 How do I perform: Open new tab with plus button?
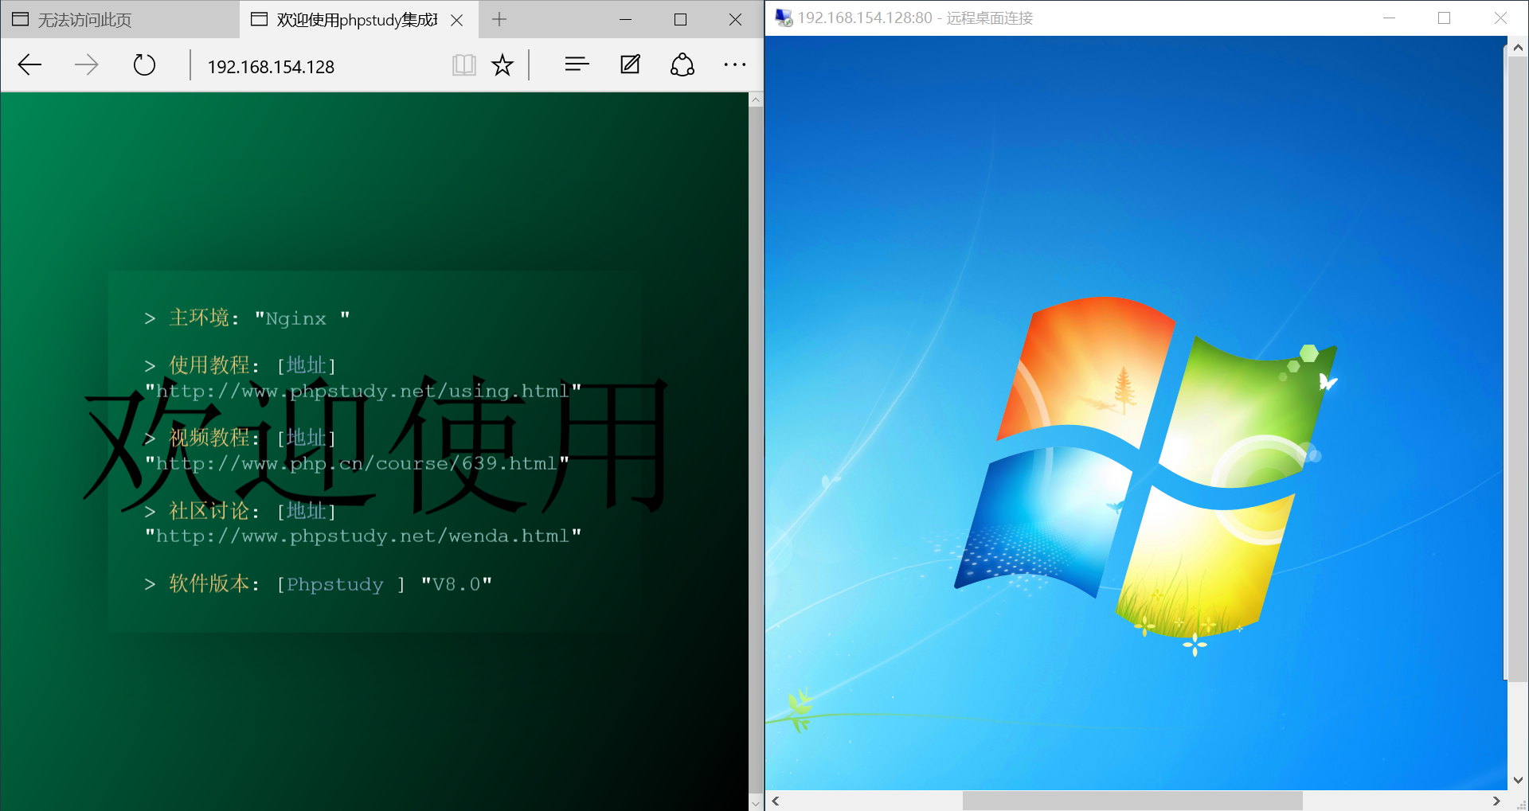(499, 20)
